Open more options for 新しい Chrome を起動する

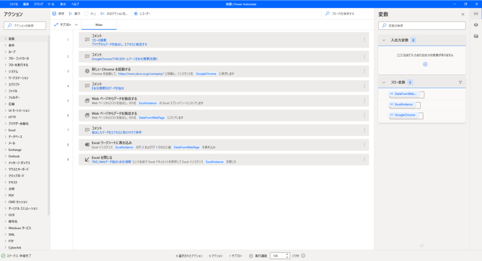click(365, 71)
